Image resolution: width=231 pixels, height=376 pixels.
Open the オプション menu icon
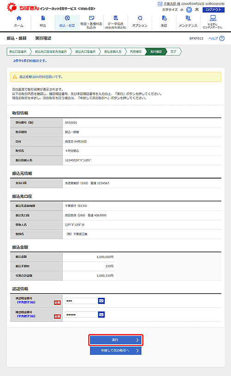tap(140, 18)
